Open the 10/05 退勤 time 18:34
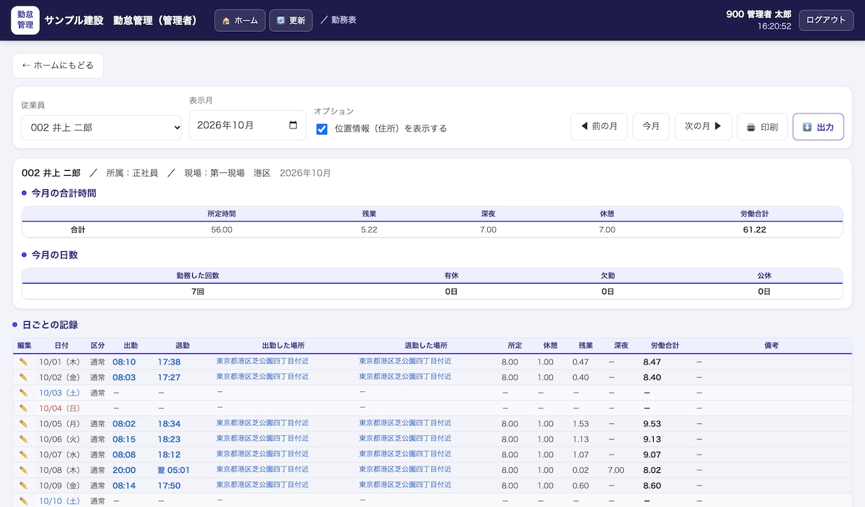The width and height of the screenshot is (865, 507). pos(169,424)
